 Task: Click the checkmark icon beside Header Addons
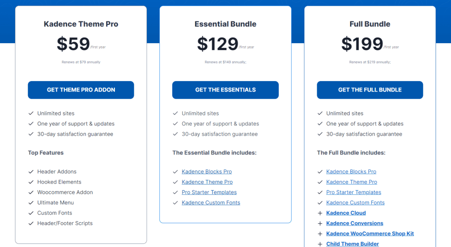(31, 172)
